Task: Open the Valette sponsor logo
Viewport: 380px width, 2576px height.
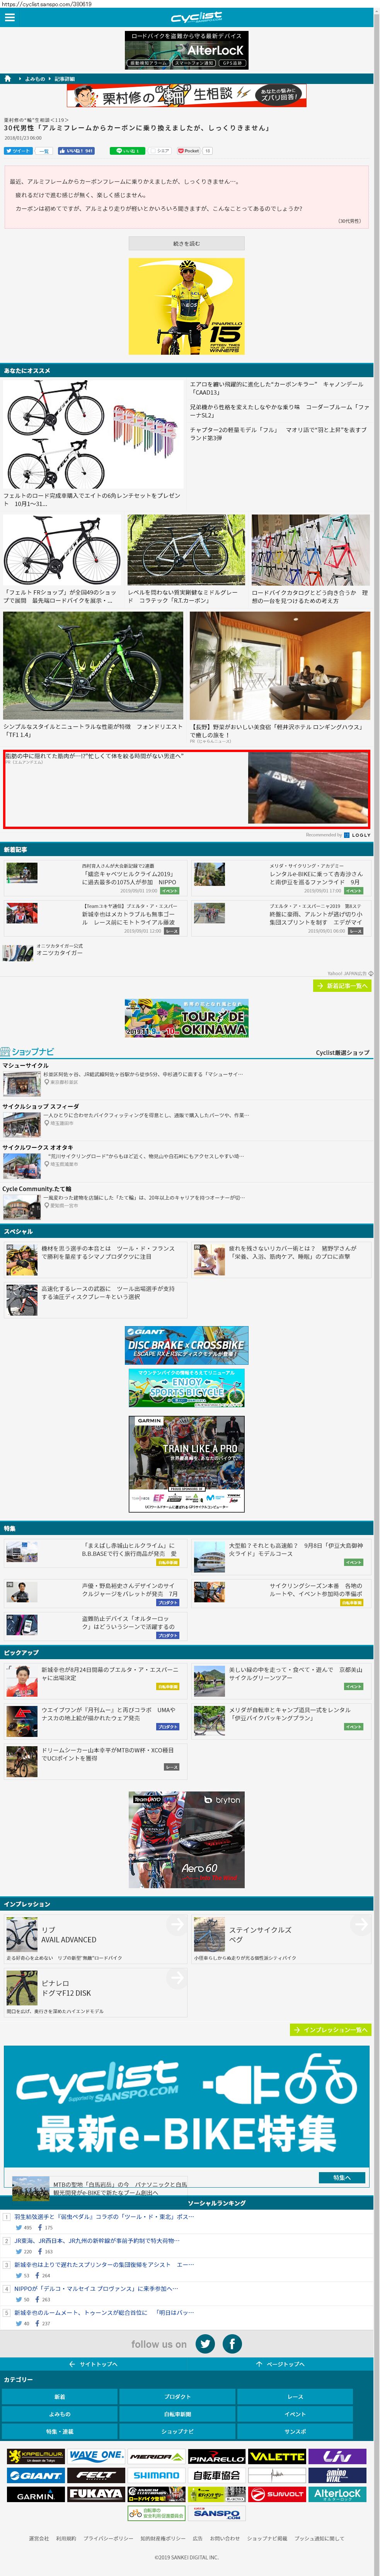Action: (277, 2456)
